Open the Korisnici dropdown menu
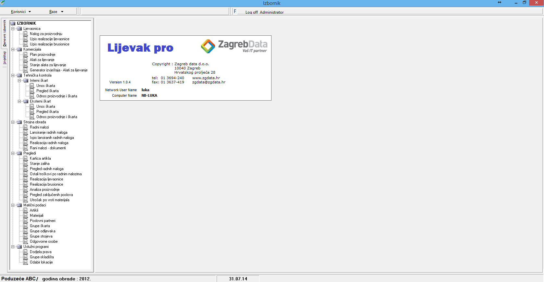 (x=21, y=12)
